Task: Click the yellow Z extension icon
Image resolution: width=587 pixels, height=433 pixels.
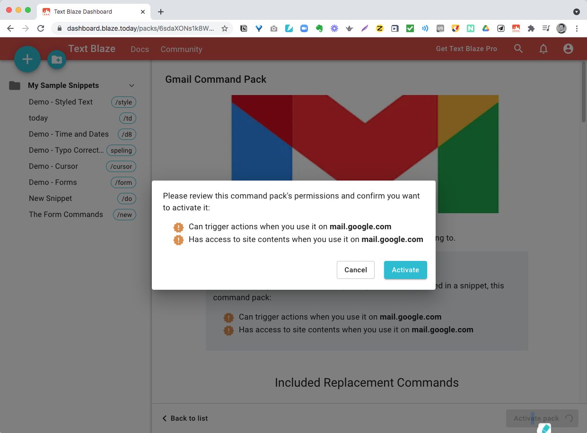Action: click(379, 28)
